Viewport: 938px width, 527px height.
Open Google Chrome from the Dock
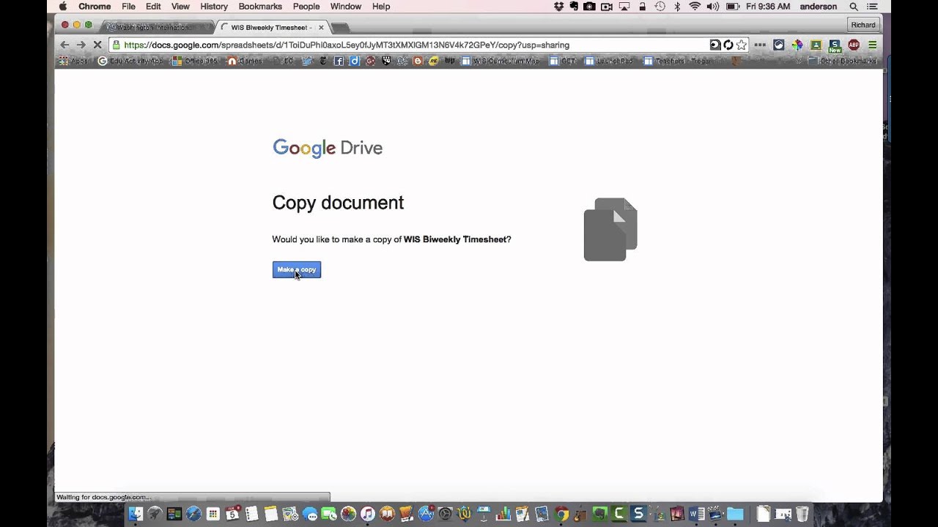pyautogui.click(x=561, y=514)
